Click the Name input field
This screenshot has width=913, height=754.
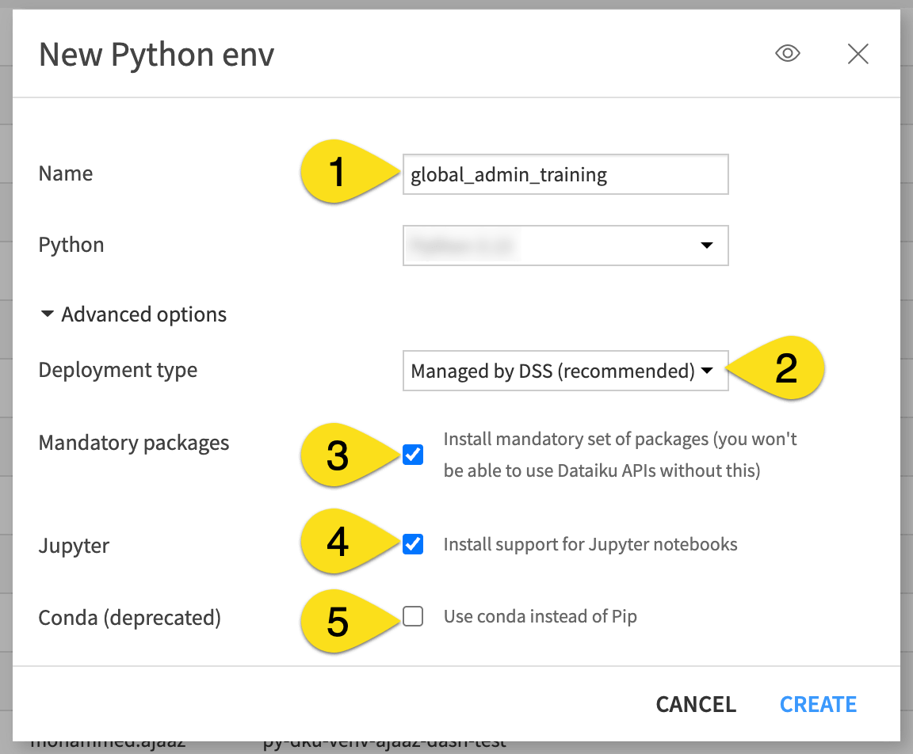point(565,174)
